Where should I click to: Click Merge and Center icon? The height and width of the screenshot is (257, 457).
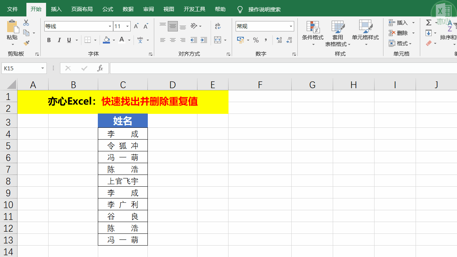(x=218, y=40)
